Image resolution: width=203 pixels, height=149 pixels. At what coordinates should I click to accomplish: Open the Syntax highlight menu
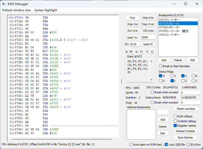45,10
